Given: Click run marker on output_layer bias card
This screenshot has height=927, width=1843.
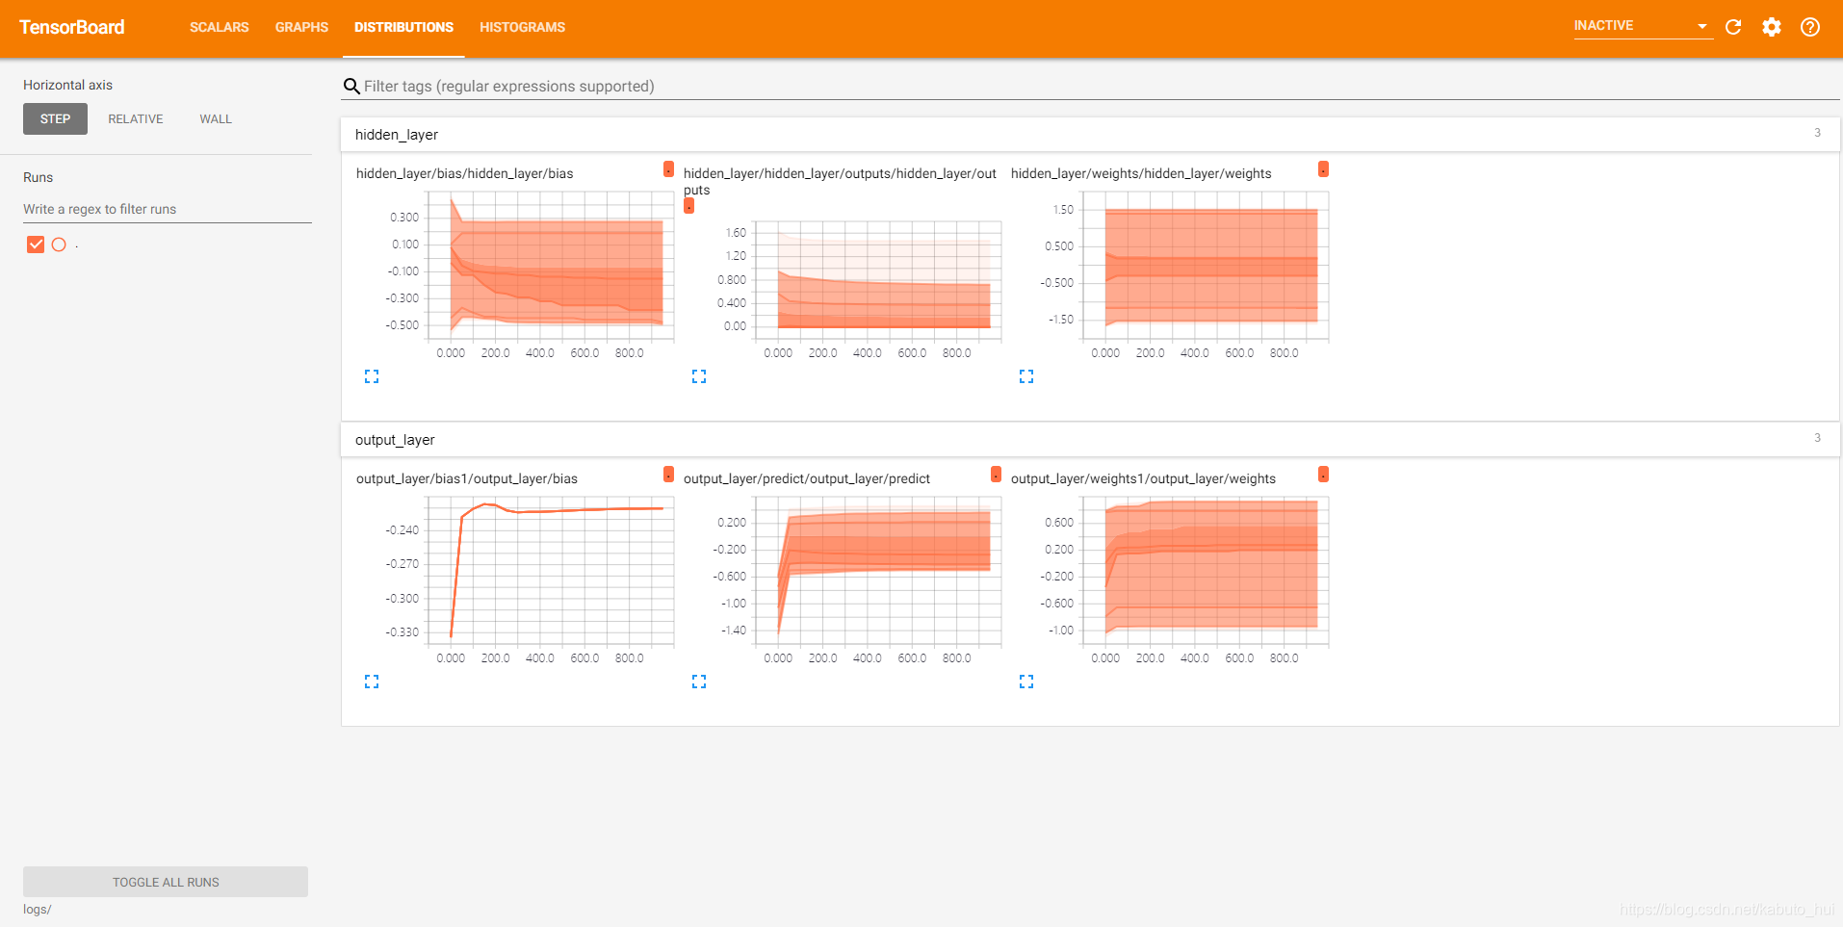Looking at the screenshot, I should [x=668, y=475].
